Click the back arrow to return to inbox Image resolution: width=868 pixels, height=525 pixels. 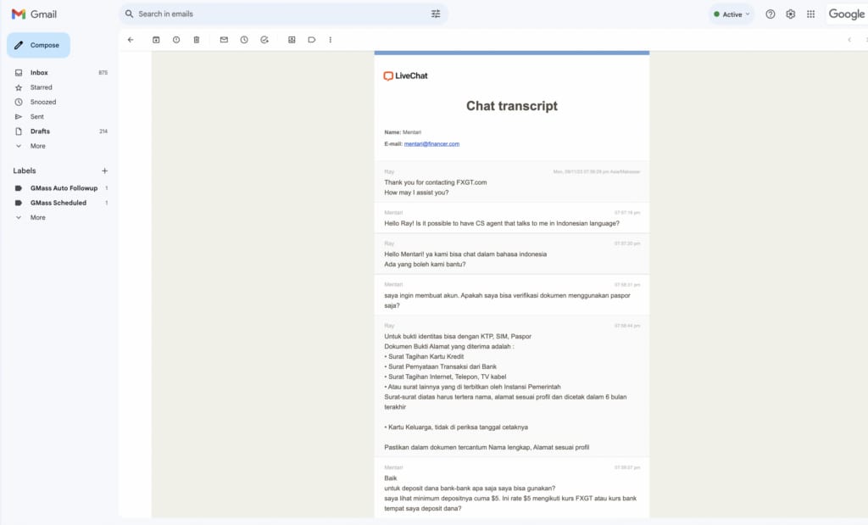click(x=131, y=40)
